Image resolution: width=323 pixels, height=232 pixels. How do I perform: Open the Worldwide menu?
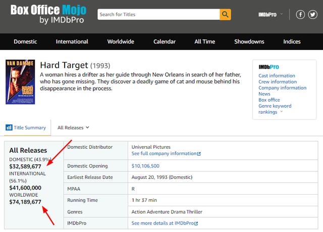pyautogui.click(x=121, y=41)
